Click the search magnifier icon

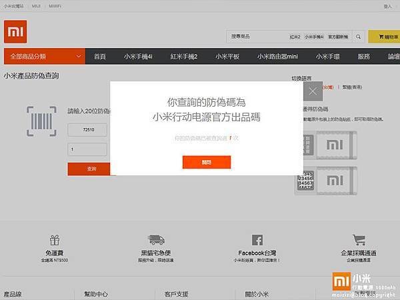tap(358, 37)
